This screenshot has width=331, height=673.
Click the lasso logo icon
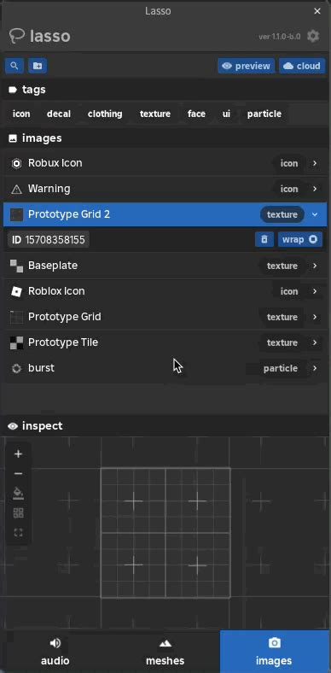(x=17, y=36)
